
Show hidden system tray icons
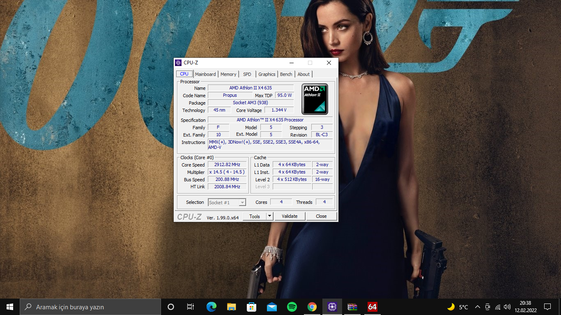[x=477, y=307]
